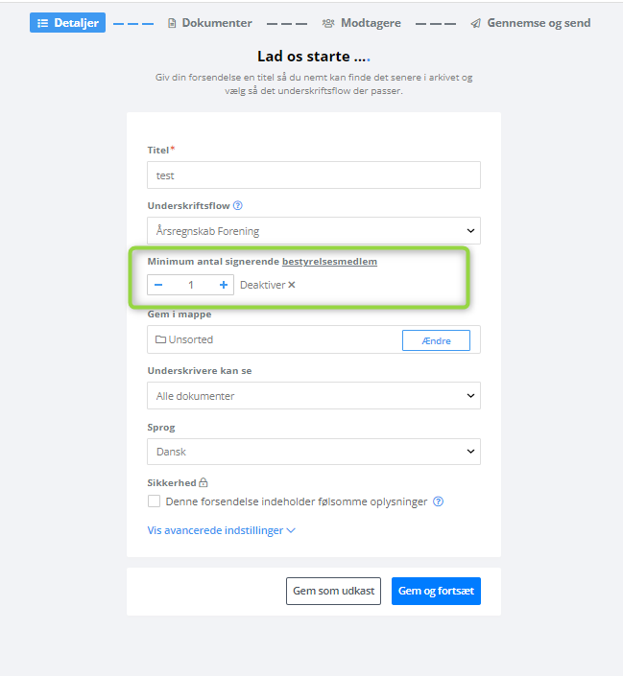The width and height of the screenshot is (623, 676).
Task: Click the help icon beside sensitive information
Action: pos(439,501)
